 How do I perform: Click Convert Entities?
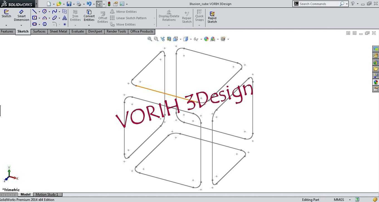(x=89, y=16)
